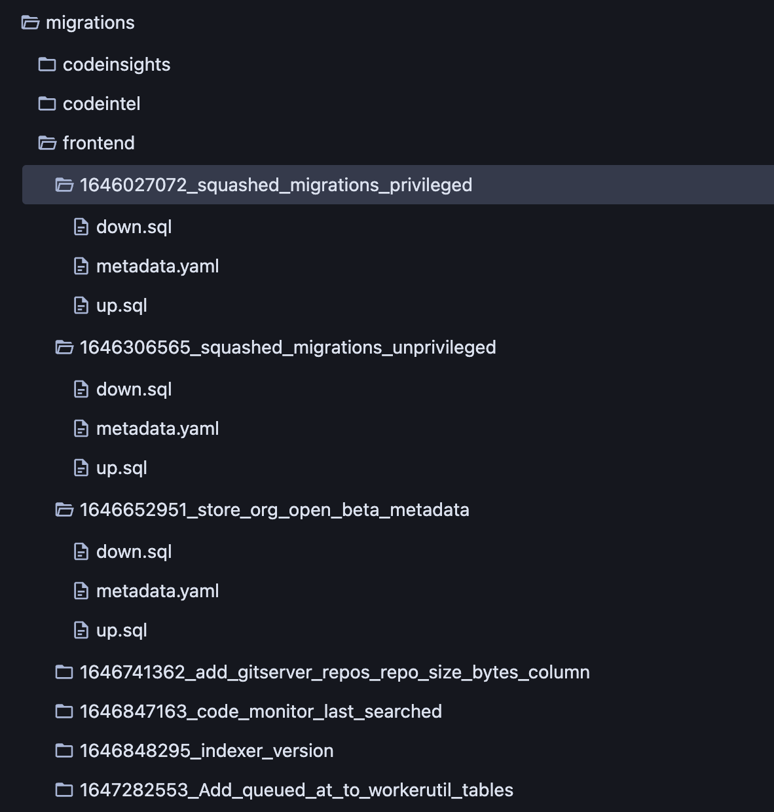
Task: Expand the 1646741362_add_gitserver_repos_repo_size_bytes_column folder
Action: [334, 672]
